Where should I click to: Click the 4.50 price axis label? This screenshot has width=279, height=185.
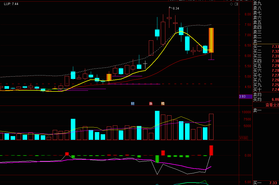click(248, 87)
